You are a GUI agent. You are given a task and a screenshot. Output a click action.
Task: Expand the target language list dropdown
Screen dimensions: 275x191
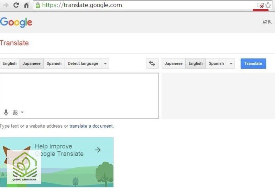click(231, 64)
